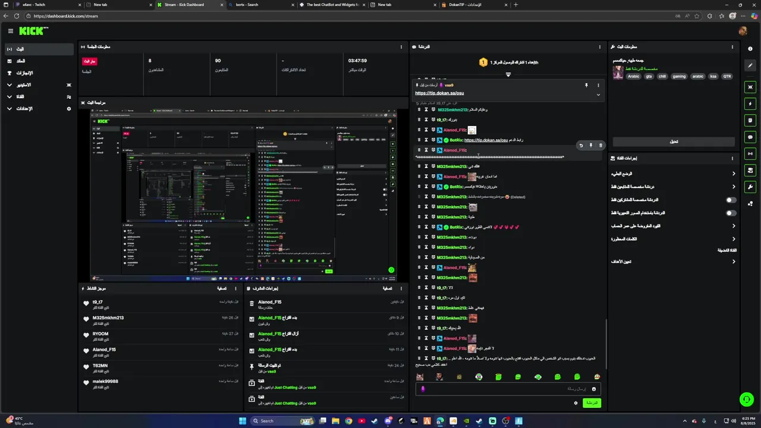Viewport: 761px width, 428px height.
Task: Expand the account age restrictions row
Action: tap(673, 226)
